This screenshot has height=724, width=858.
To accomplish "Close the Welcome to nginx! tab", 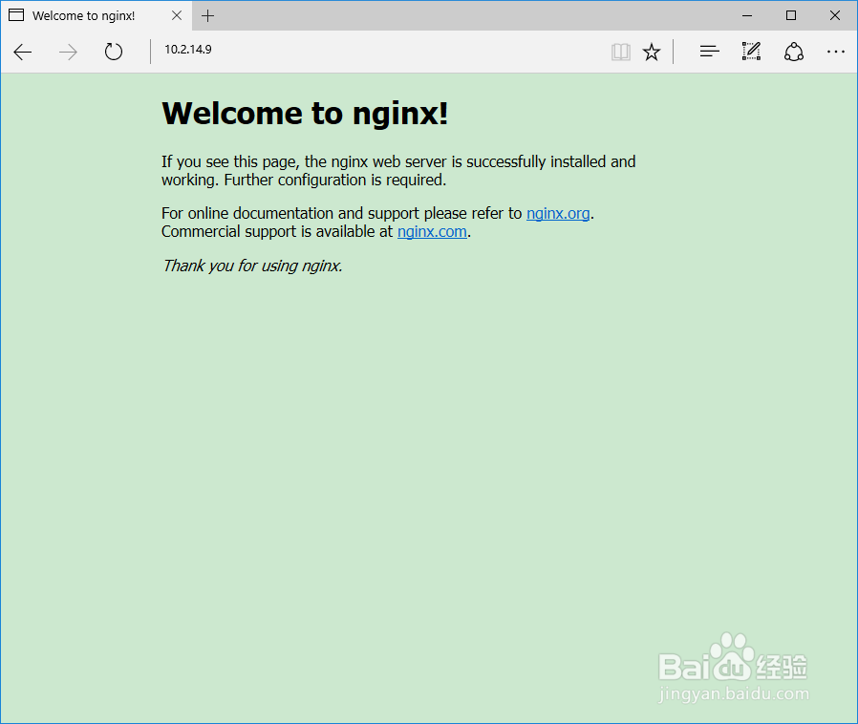I will click(x=177, y=15).
